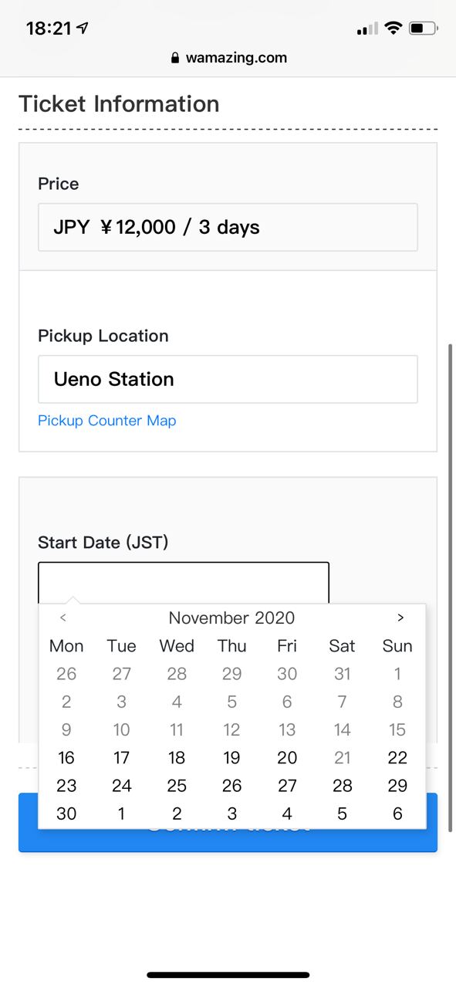Open the Price dropdown showing JPY ¥12,000
The image size is (456, 988).
tap(228, 227)
